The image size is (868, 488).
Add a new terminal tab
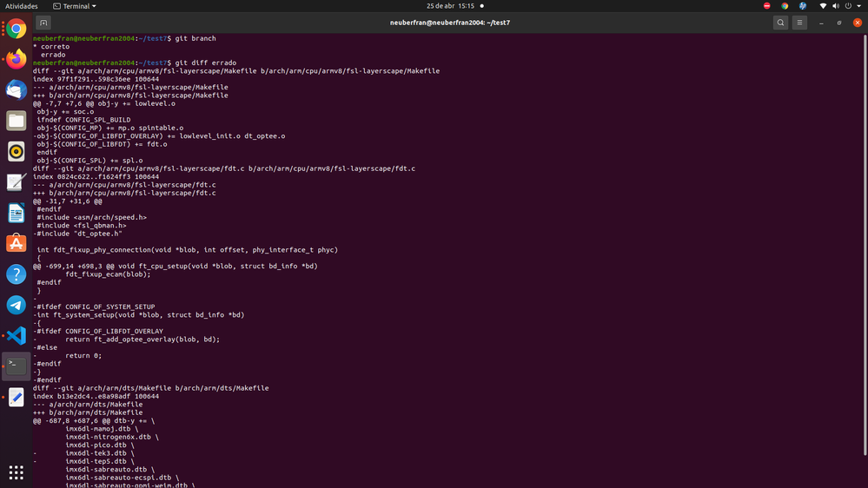click(x=43, y=23)
